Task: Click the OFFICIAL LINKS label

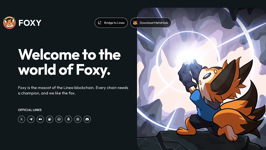Action: 30,110
